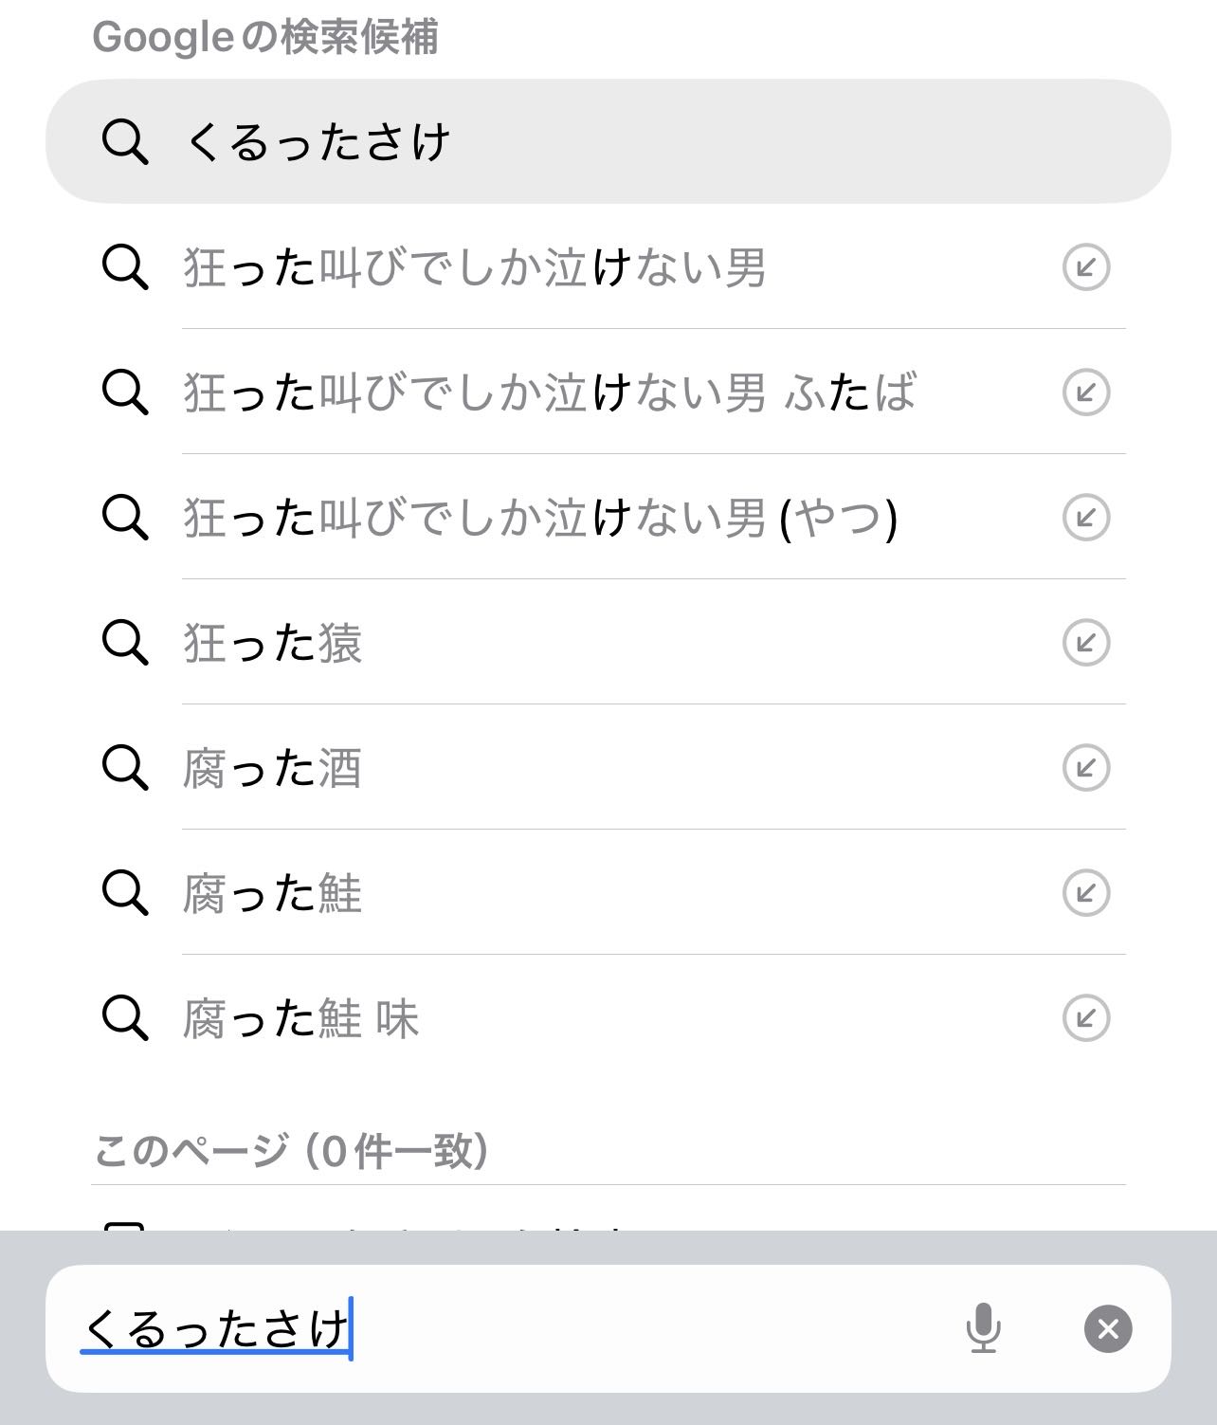Select top suggestion くるったさけ

(x=607, y=141)
